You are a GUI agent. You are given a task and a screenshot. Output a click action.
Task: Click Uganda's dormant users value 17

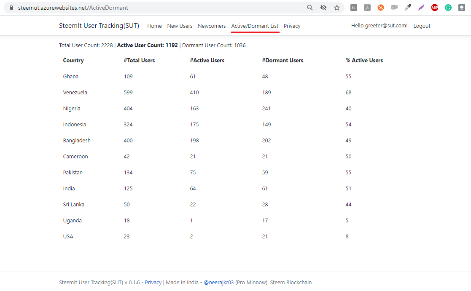pyautogui.click(x=265, y=221)
